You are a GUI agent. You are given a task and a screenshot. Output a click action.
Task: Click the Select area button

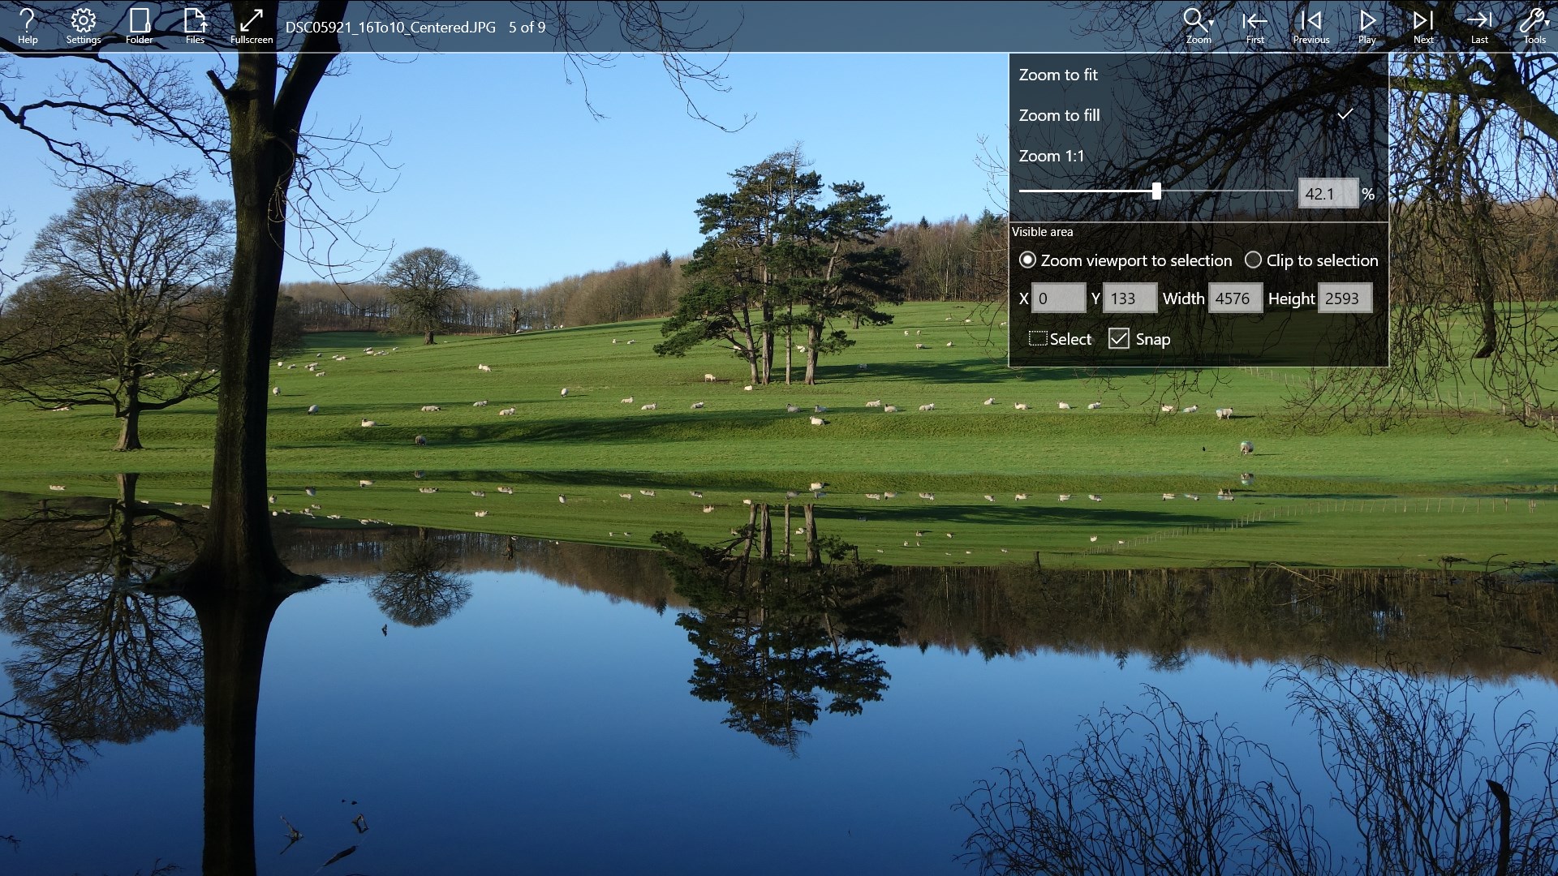click(x=1060, y=339)
